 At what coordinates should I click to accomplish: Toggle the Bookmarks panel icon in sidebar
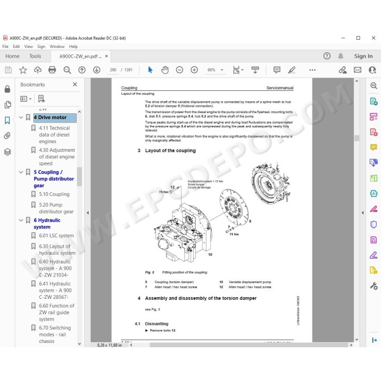(x=7, y=120)
